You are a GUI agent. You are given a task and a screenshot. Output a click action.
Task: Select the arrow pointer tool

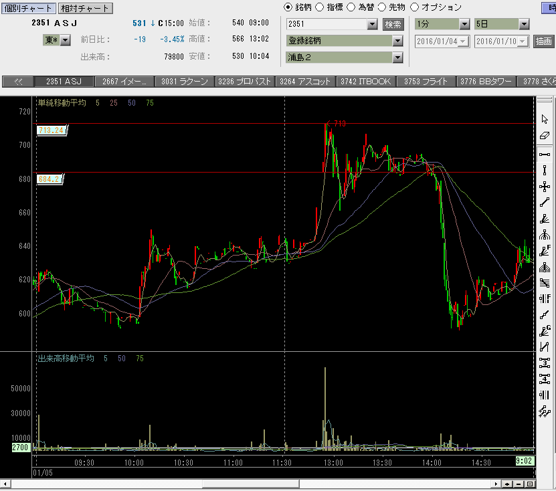pyautogui.click(x=545, y=119)
